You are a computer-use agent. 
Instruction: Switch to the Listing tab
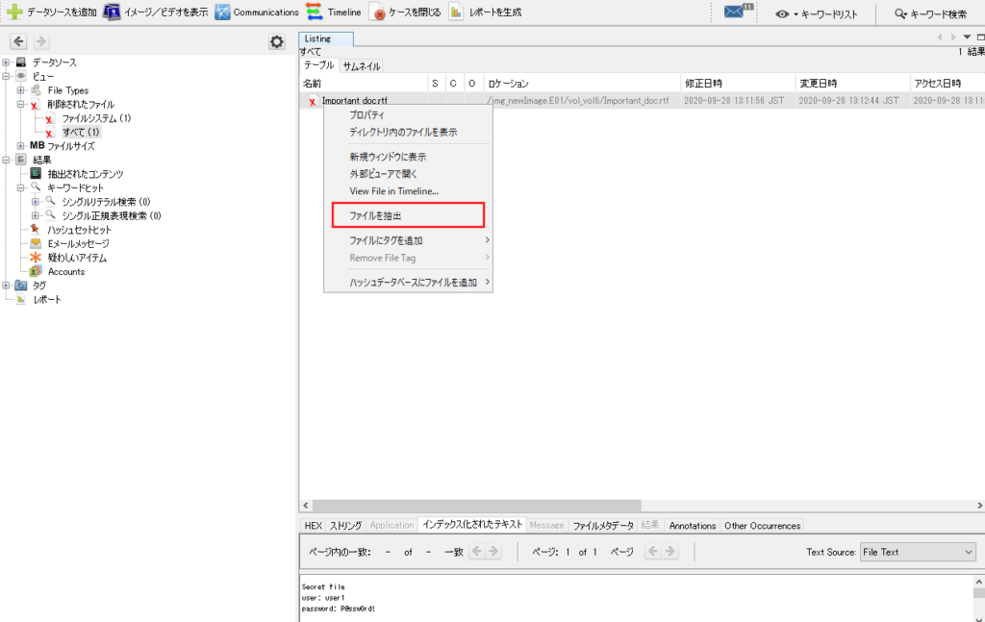click(326, 38)
